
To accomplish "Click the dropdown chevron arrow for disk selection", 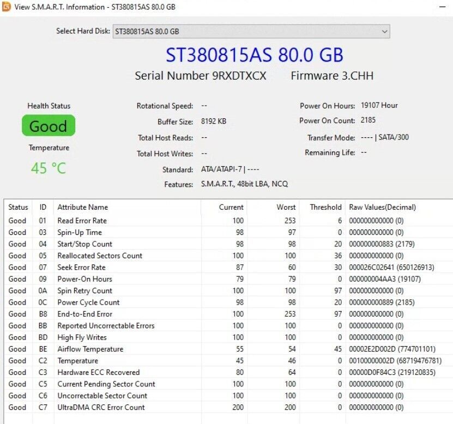I will pos(384,31).
